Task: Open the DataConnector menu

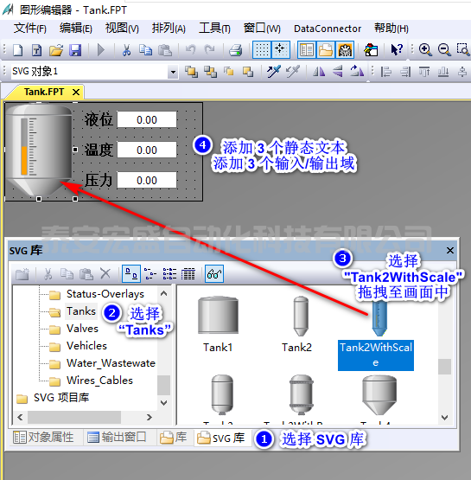Action: (x=328, y=29)
